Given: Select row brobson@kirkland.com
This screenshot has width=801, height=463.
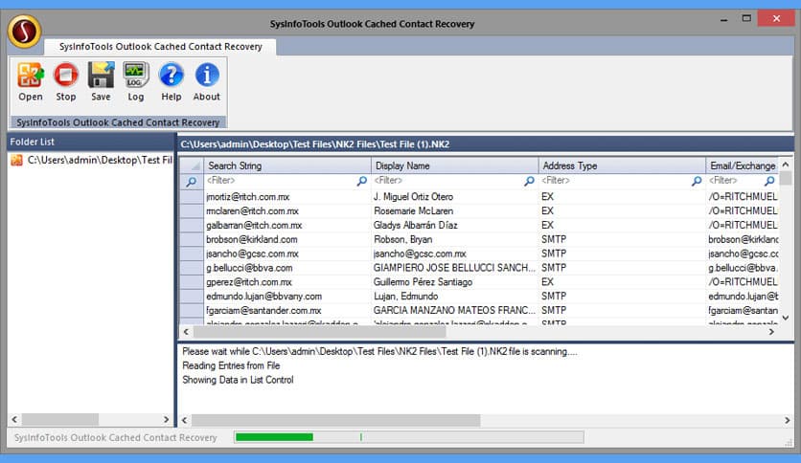Looking at the screenshot, I should click(x=479, y=240).
